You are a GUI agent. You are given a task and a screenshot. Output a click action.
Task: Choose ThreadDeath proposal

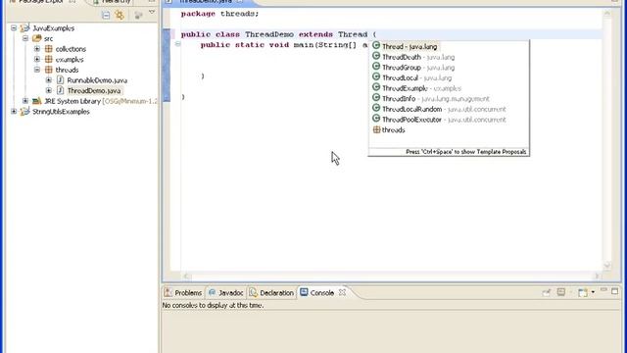click(449, 57)
